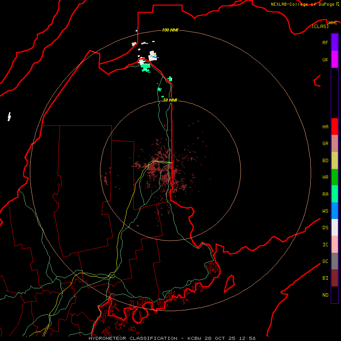This screenshot has width=341, height=341.
Task: Click the ND legend label
Action: pyautogui.click(x=325, y=295)
